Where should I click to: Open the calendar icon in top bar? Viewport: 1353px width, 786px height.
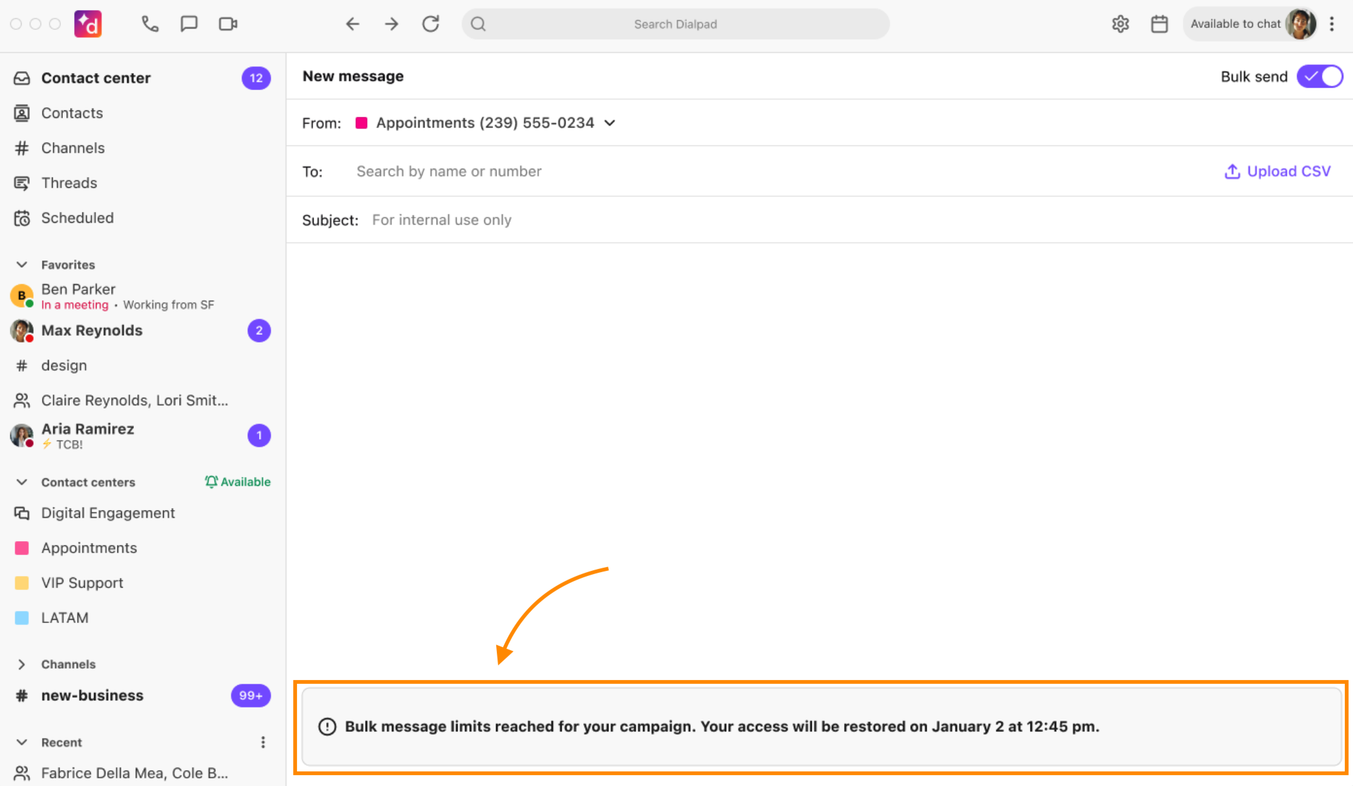[1159, 24]
